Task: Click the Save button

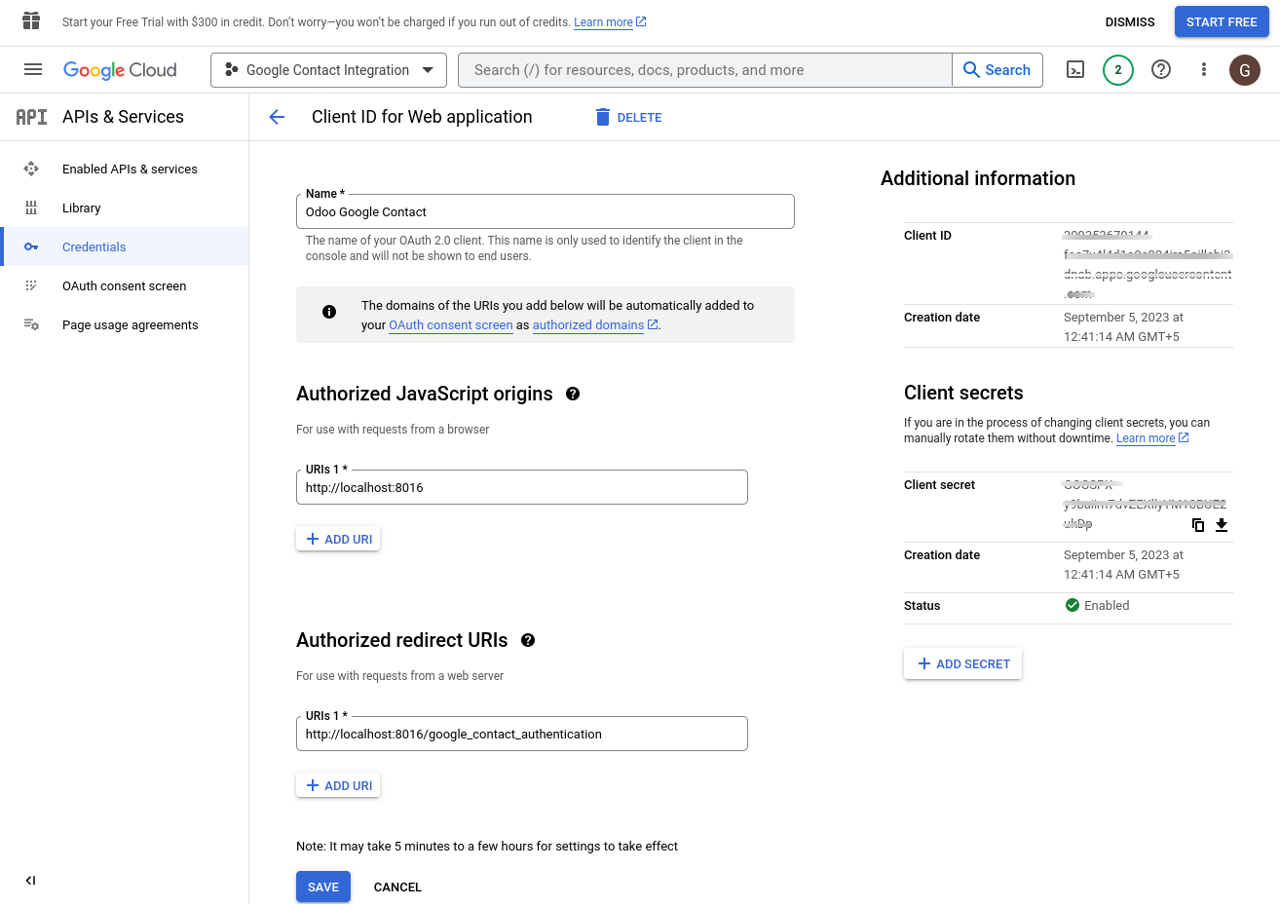Action: [x=323, y=888]
